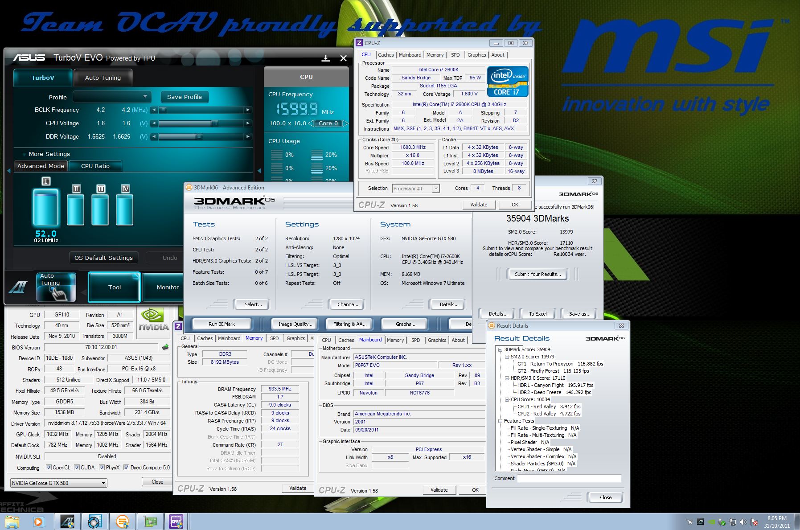Select core IV ratio icon

click(126, 189)
